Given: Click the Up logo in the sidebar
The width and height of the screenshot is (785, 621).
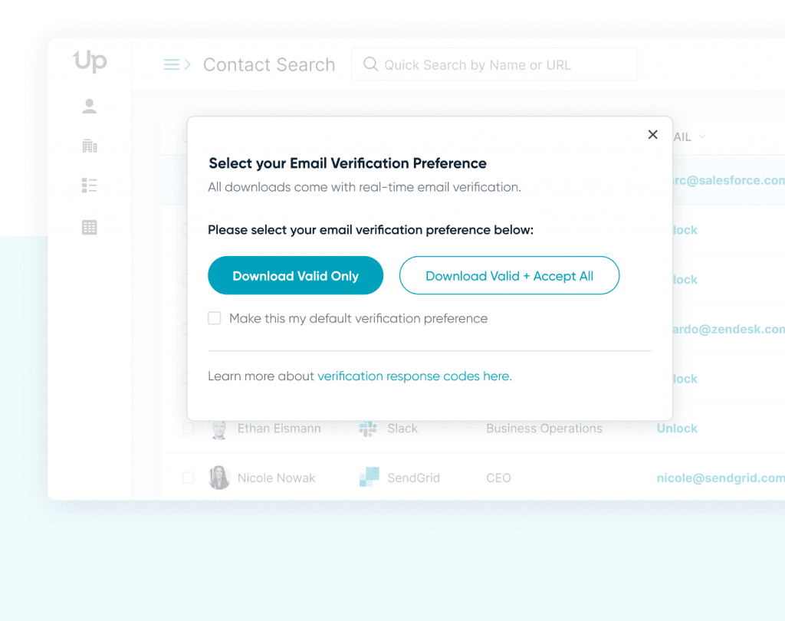Looking at the screenshot, I should pos(89,61).
